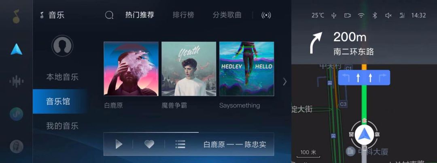
Task: Select the Youth album cover thumbnail
Action: click(x=189, y=69)
